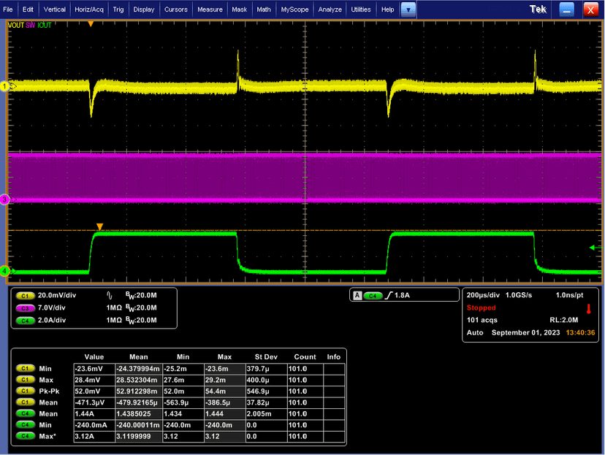
Task: Click the orange horizontal trigger position marker
Action: (91, 24)
